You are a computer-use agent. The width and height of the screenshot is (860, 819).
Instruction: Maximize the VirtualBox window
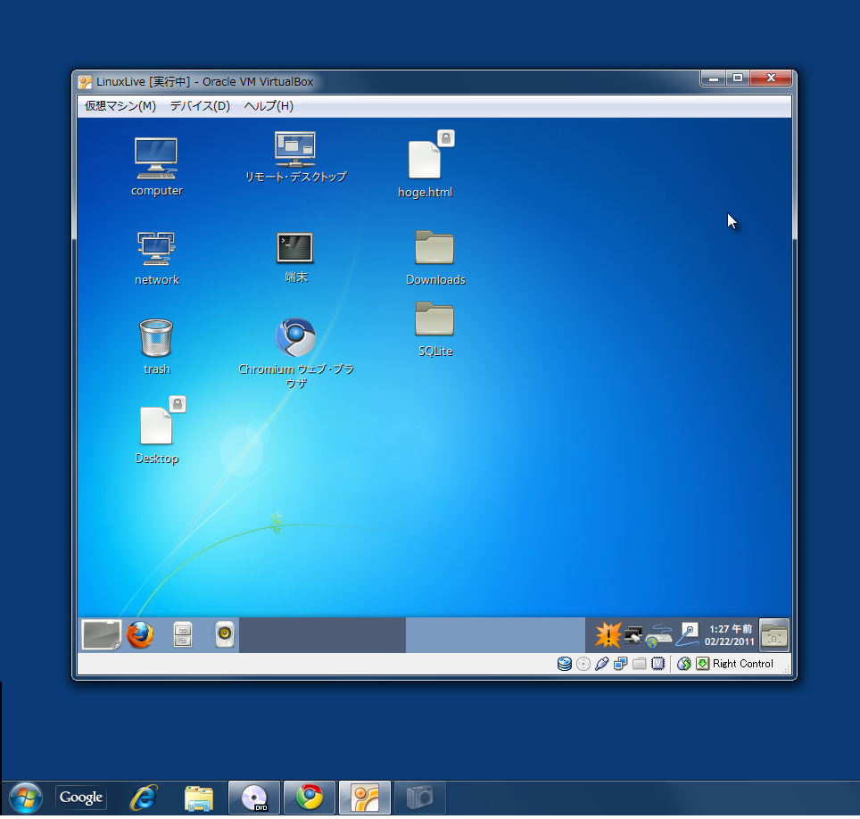(738, 79)
